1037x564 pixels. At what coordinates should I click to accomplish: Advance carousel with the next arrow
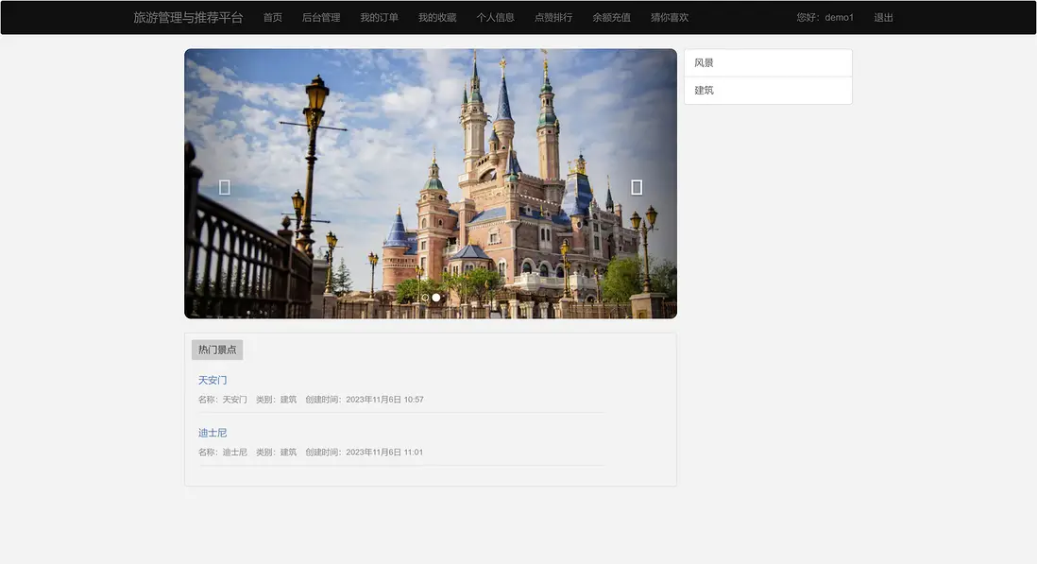pyautogui.click(x=637, y=187)
